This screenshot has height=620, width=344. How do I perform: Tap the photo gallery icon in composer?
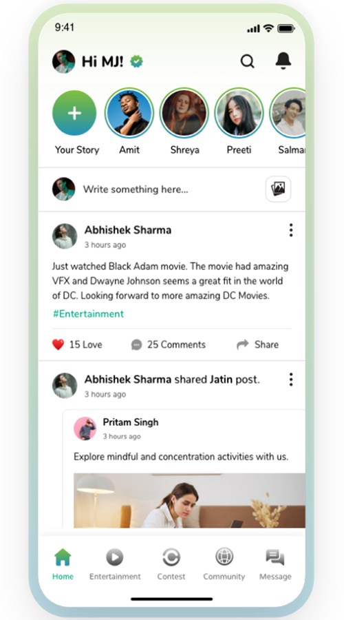pyautogui.click(x=278, y=189)
